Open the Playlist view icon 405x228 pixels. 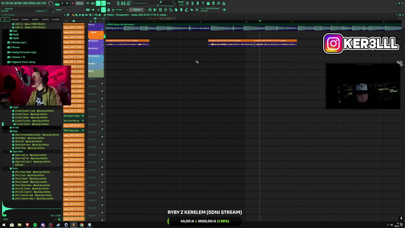[x=150, y=10]
